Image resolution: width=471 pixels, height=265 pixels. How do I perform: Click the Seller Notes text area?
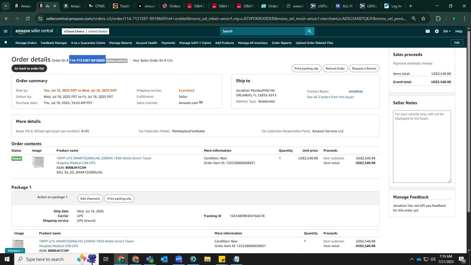(x=422, y=147)
